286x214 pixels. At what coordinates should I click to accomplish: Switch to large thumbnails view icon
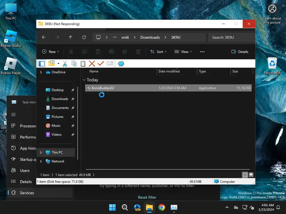tap(251, 175)
